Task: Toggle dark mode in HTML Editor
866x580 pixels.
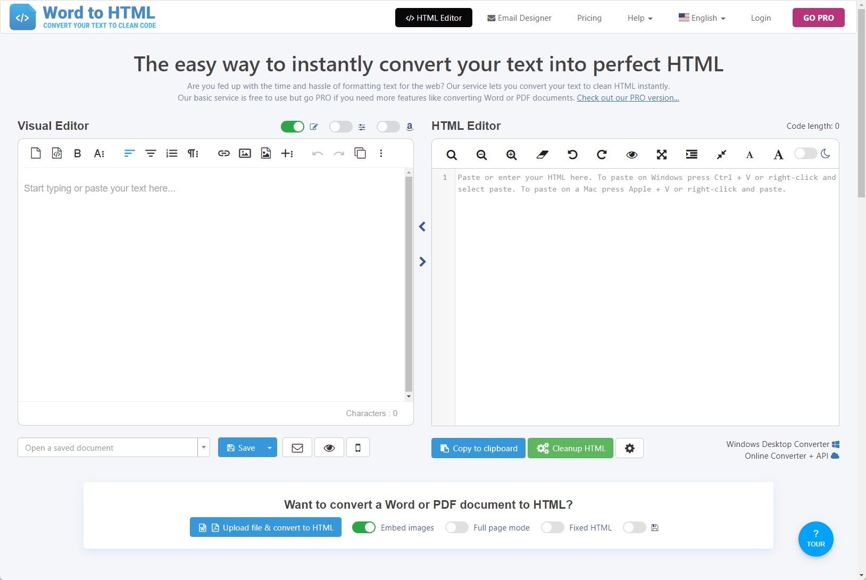Action: [x=805, y=153]
